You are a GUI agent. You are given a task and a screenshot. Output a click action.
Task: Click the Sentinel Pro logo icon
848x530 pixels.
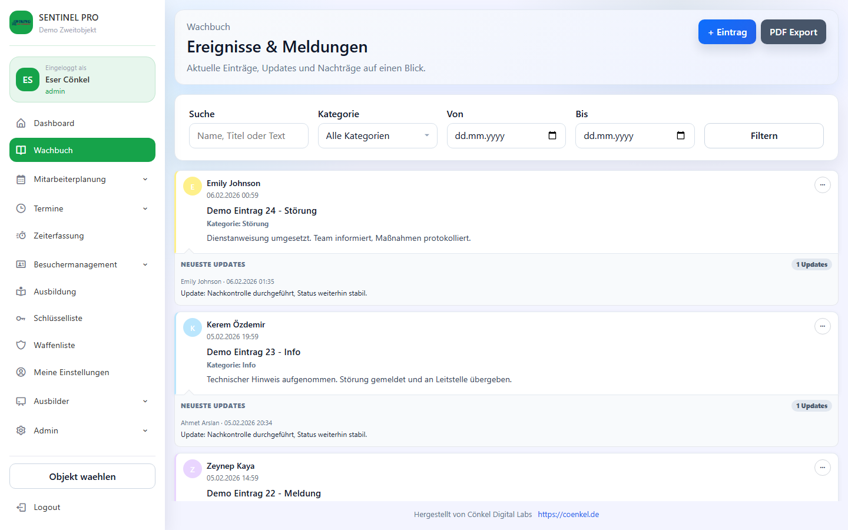pyautogui.click(x=21, y=22)
